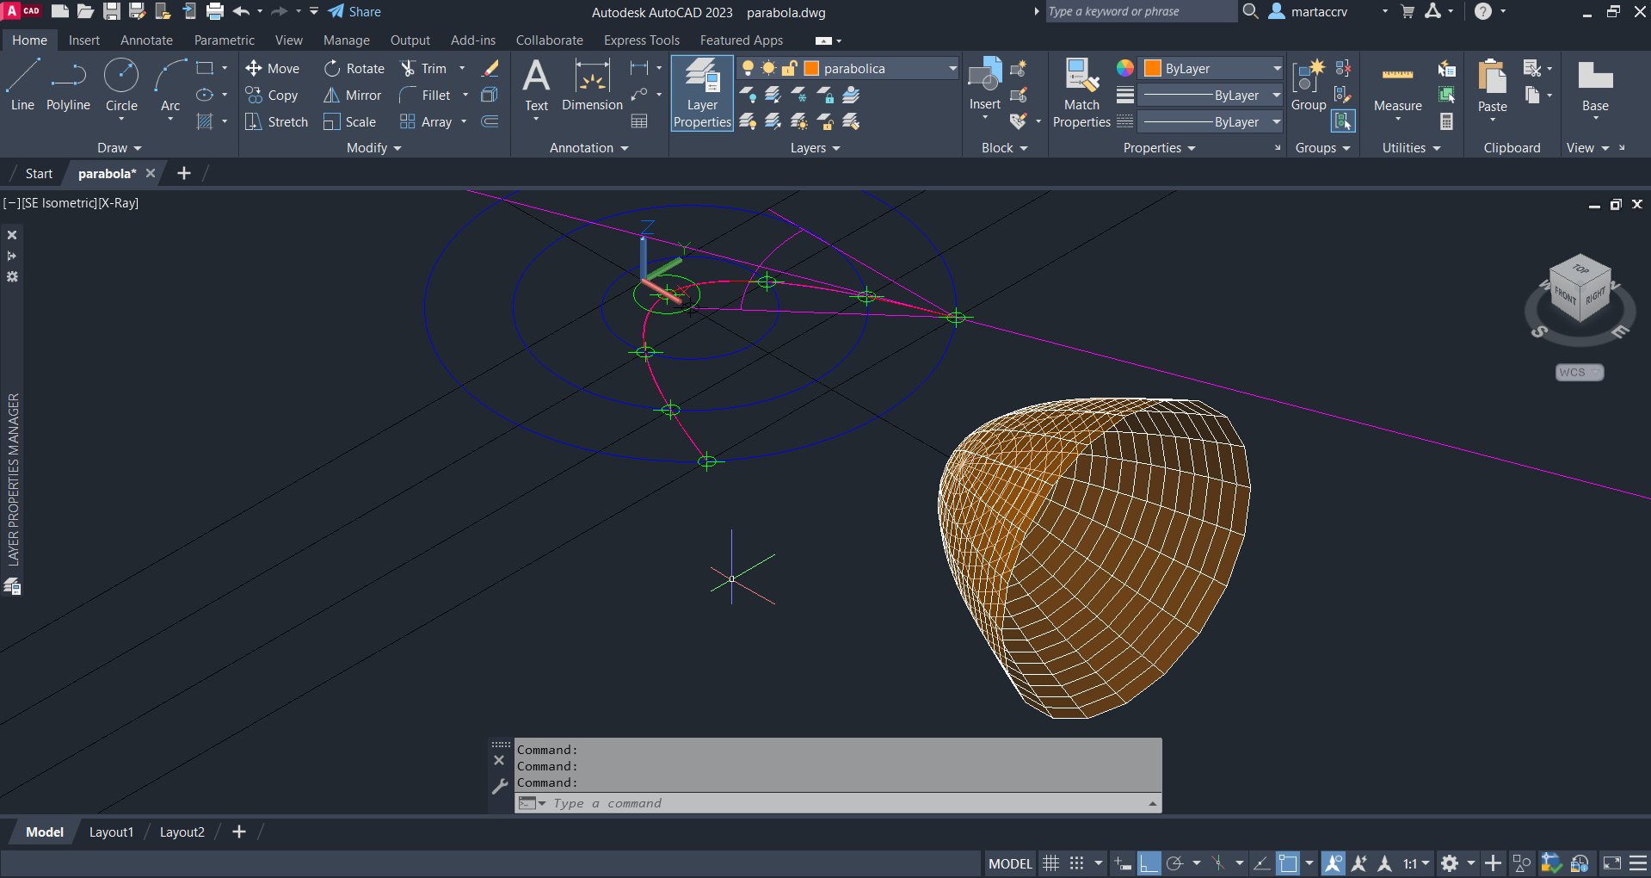
Task: Open the ByLayer color dropdown
Action: 1277,68
